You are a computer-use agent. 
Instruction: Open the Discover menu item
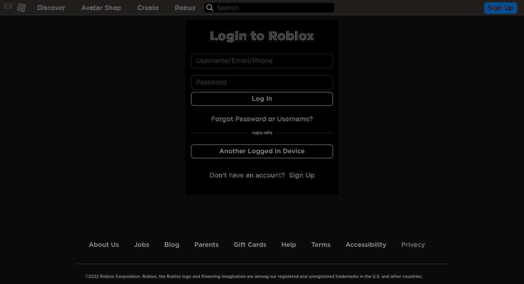[51, 8]
